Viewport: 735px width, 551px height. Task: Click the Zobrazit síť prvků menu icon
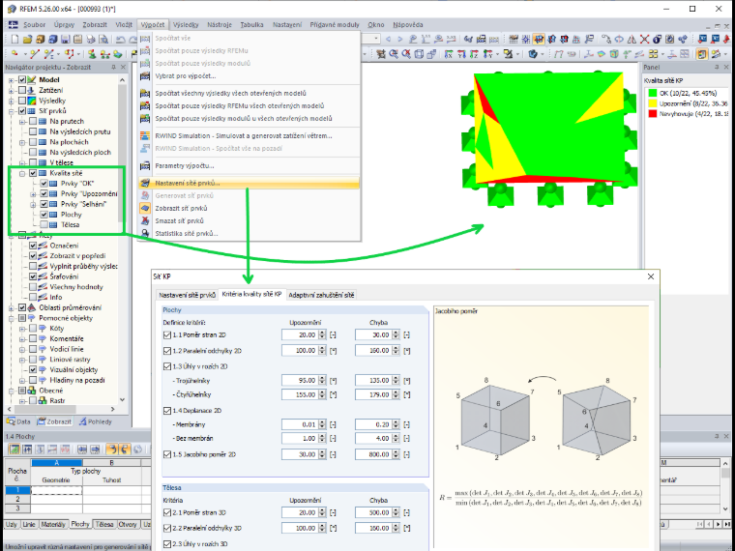145,208
